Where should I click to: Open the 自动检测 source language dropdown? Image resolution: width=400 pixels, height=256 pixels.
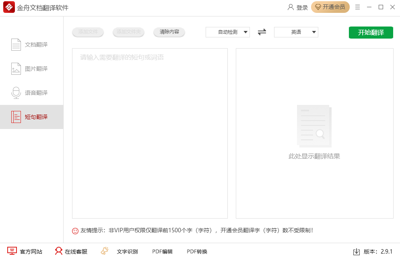tap(227, 32)
